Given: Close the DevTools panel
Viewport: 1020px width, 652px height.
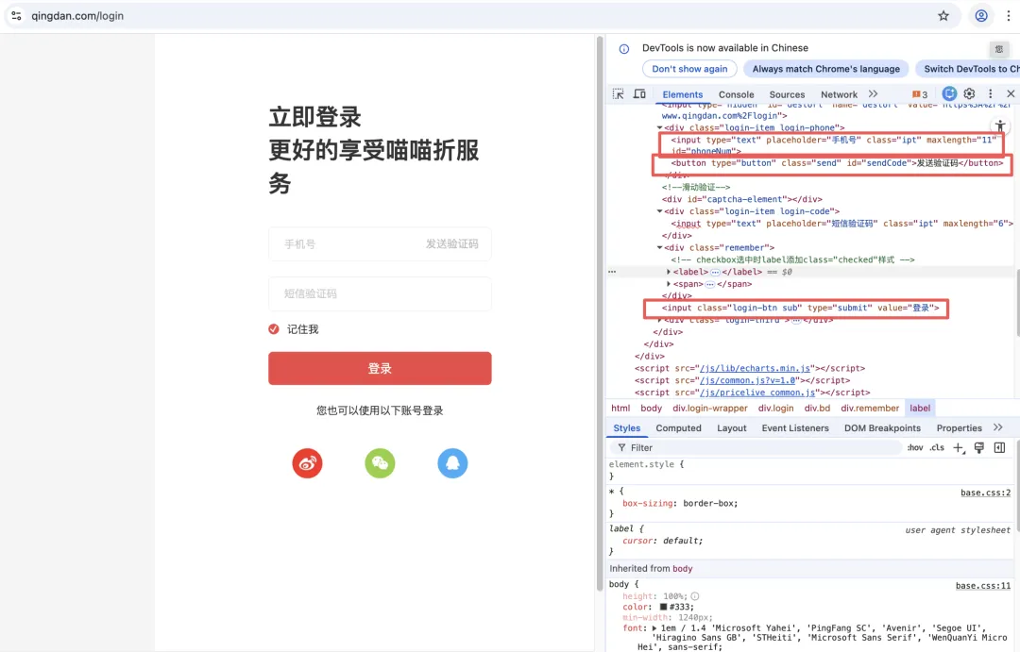Looking at the screenshot, I should (x=1011, y=93).
